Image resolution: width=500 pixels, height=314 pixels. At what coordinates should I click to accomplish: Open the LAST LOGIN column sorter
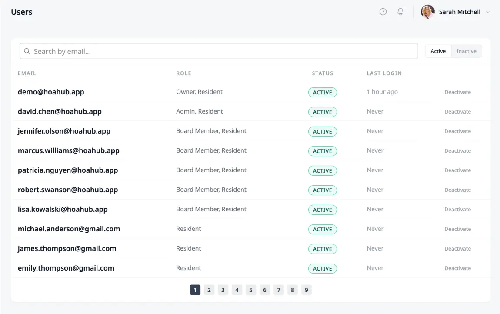[384, 73]
